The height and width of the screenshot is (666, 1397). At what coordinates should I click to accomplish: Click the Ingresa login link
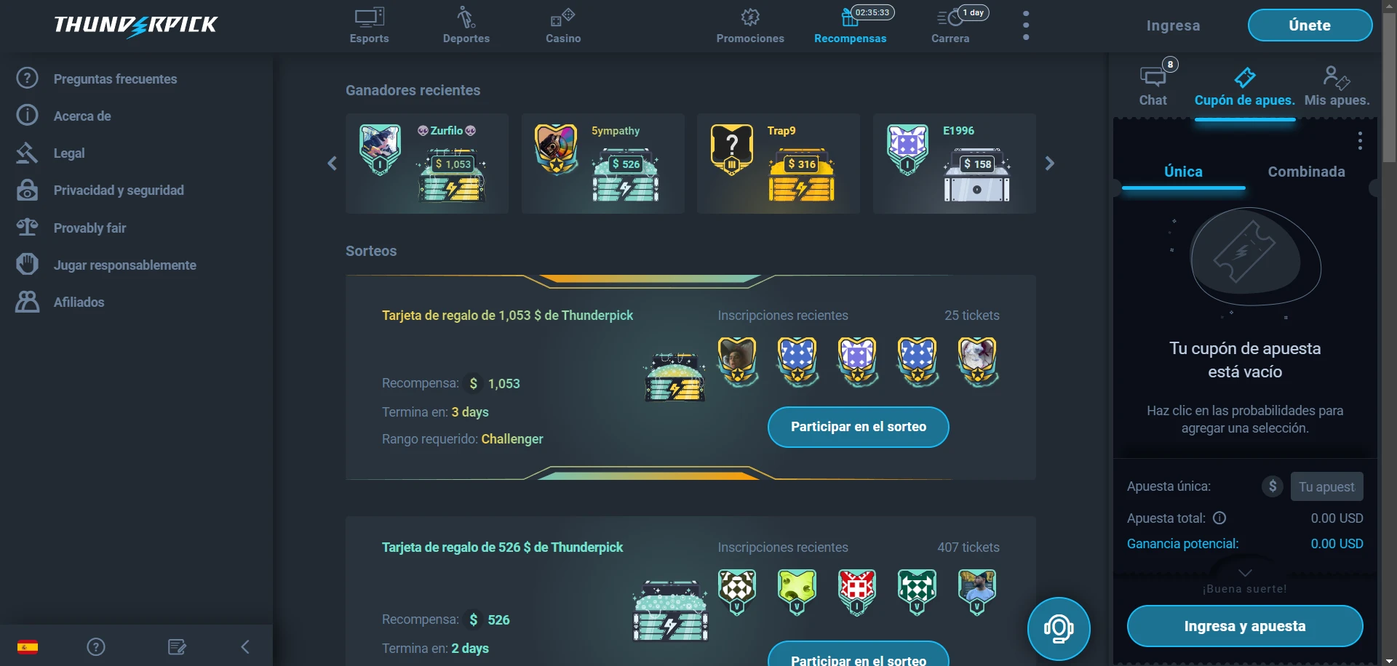[1173, 25]
